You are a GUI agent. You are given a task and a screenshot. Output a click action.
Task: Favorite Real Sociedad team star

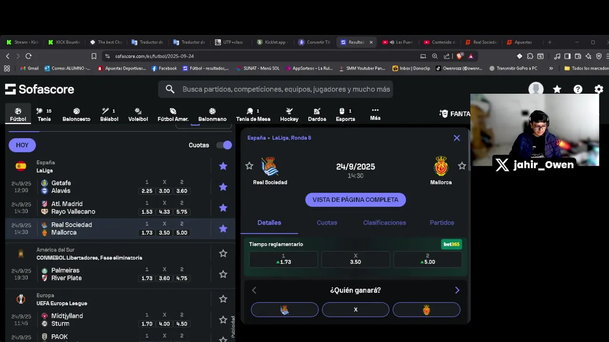(x=249, y=166)
